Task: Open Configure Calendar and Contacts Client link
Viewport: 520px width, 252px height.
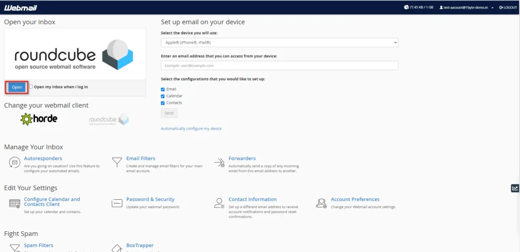Action: [x=52, y=202]
